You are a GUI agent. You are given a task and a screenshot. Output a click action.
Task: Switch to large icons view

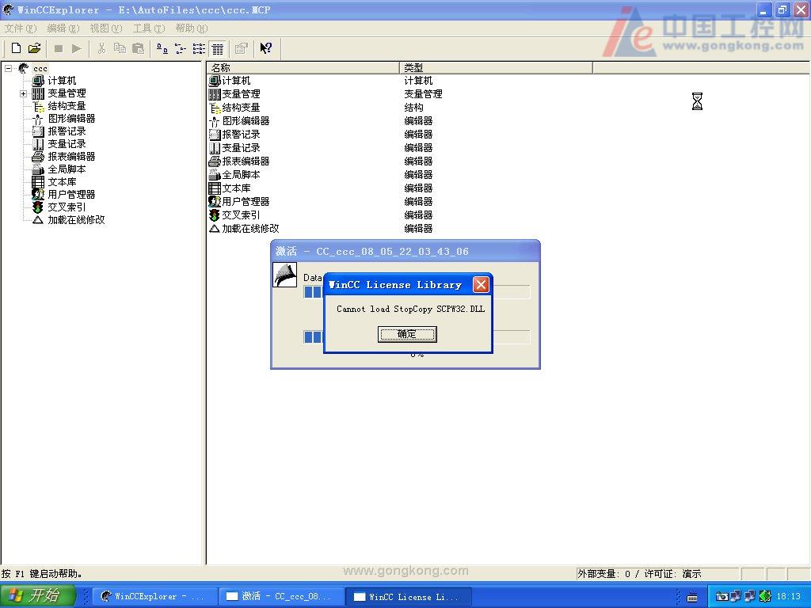(x=162, y=48)
